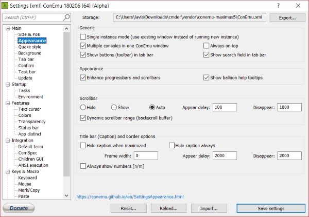Open App distinct settings page

tap(30, 134)
